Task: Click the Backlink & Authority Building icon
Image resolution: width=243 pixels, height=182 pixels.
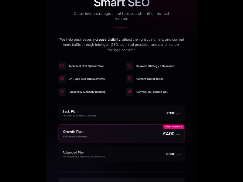Action: (62, 92)
